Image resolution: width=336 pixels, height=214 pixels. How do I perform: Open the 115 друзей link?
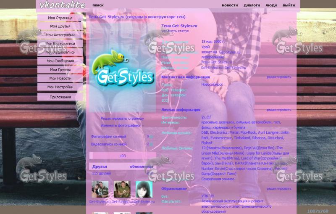point(101,173)
